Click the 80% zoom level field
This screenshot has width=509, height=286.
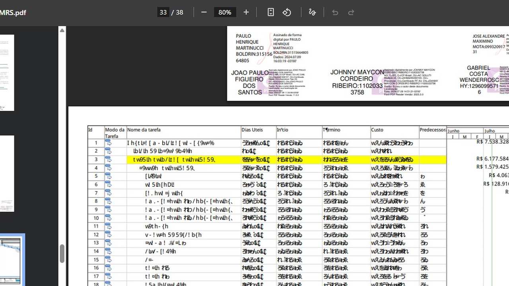point(225,12)
